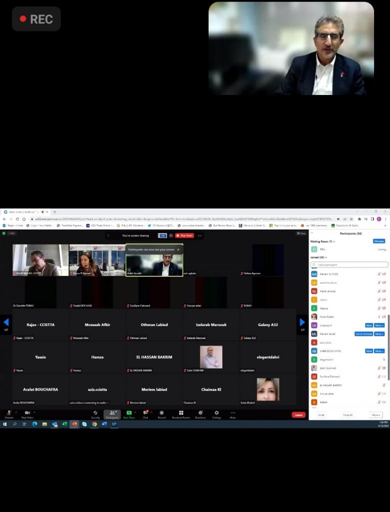The height and width of the screenshot is (512, 390).
Task: Select the Othman Labied video tile
Action: (x=154, y=324)
